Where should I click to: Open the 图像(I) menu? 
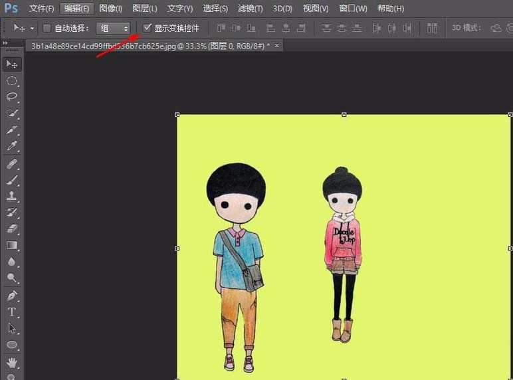[x=110, y=9]
